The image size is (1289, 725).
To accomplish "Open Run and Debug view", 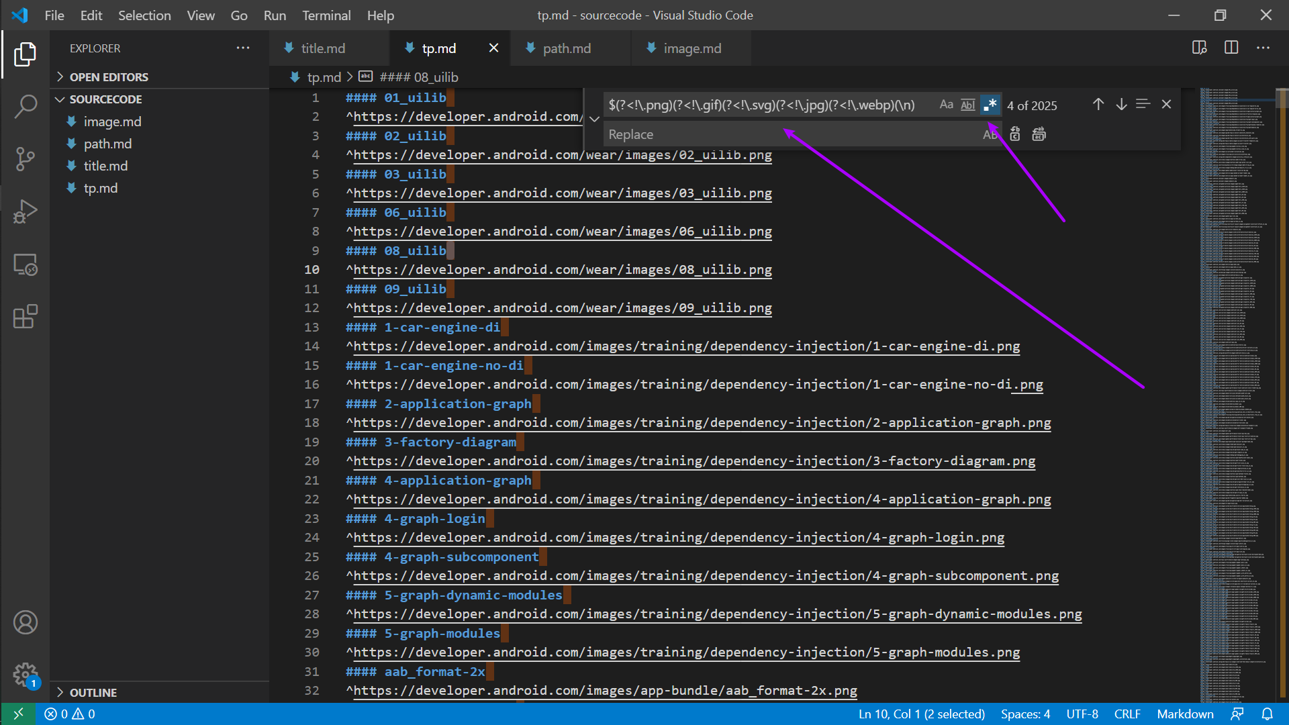I will coord(25,211).
